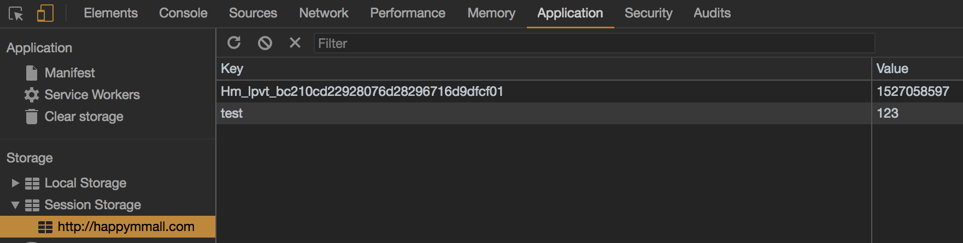Image resolution: width=963 pixels, height=243 pixels.
Task: Collapse the Session Storage tree arrow
Action: (x=15, y=205)
